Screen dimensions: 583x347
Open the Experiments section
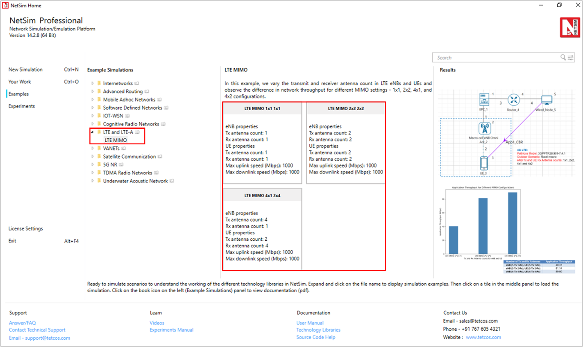(22, 106)
